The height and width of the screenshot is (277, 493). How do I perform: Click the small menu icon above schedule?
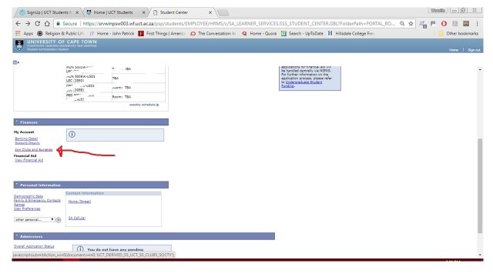coord(15,62)
